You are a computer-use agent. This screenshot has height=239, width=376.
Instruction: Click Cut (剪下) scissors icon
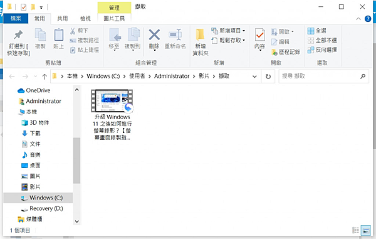73,31
